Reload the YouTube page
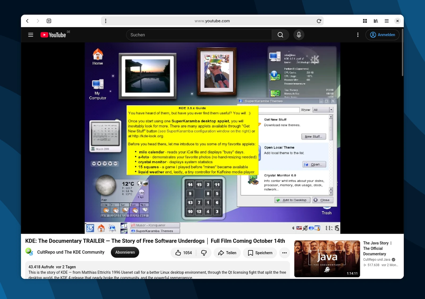The height and width of the screenshot is (299, 425). 319,21
